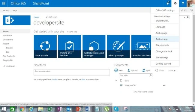Click the Share icon in Documents
Image resolution: width=195 pixels, height=112 pixels.
[157, 70]
